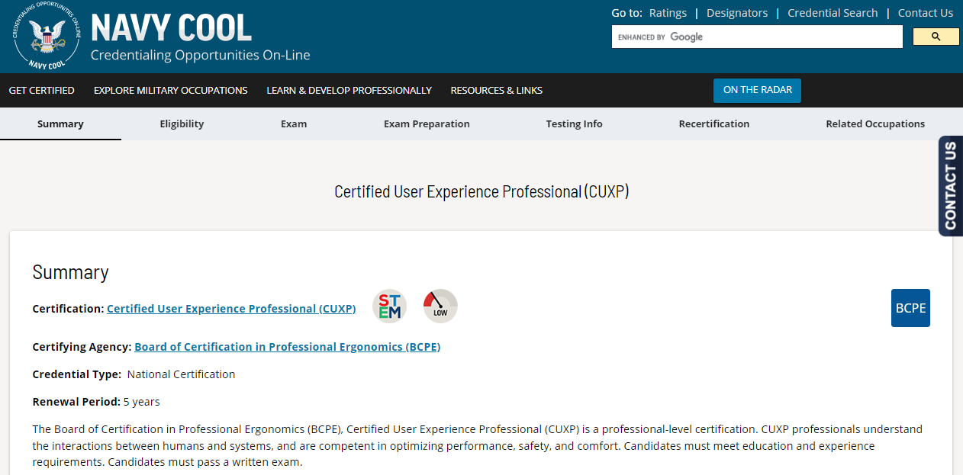Open the Get Certified menu
This screenshot has height=475, width=963.
point(42,90)
